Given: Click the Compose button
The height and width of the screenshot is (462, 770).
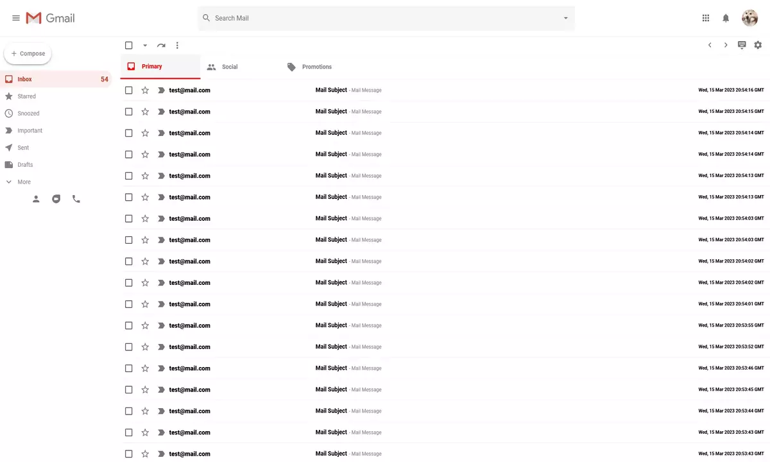Looking at the screenshot, I should click(28, 54).
